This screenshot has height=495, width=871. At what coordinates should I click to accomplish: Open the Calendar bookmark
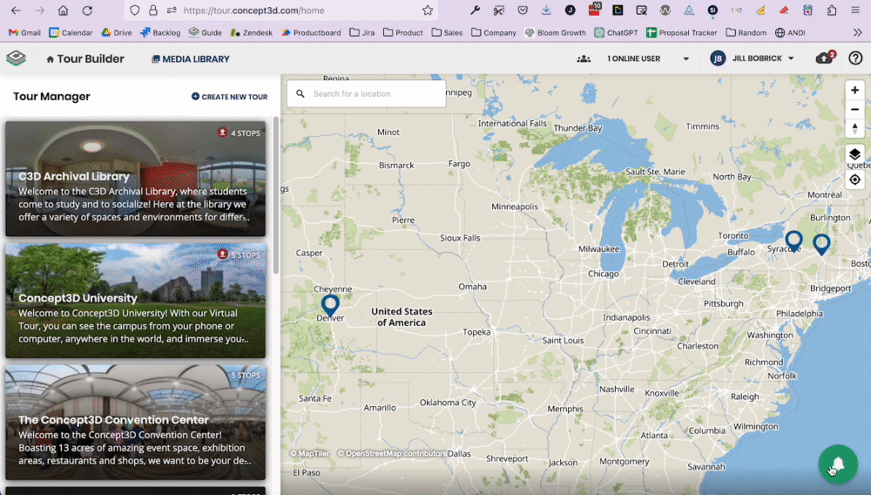click(71, 33)
